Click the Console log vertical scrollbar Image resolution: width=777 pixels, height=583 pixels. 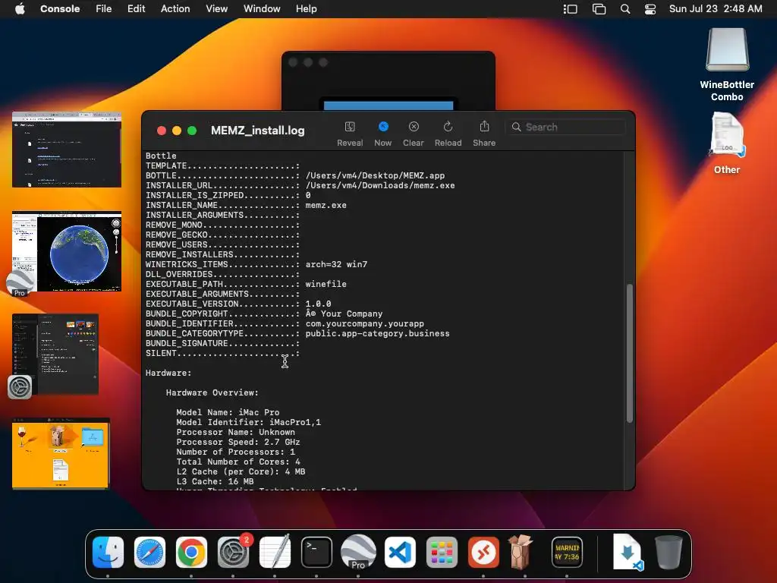(x=629, y=353)
